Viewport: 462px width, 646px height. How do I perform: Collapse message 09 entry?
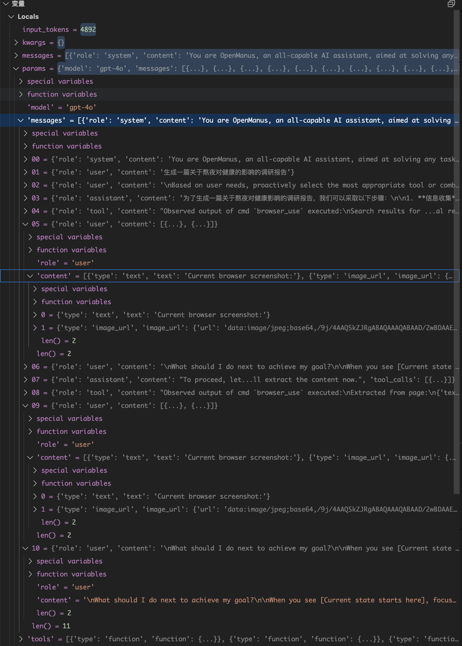[x=26, y=406]
